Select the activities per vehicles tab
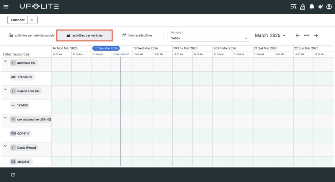 (x=84, y=35)
